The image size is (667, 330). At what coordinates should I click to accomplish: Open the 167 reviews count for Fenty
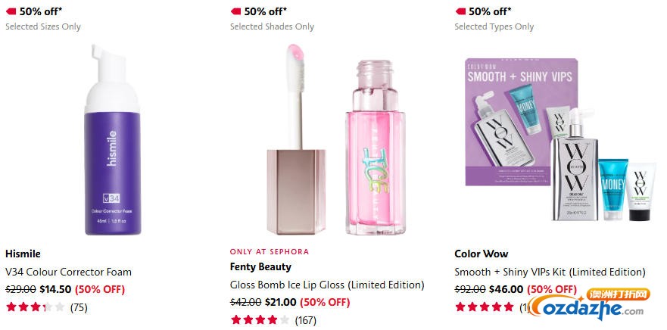306,320
